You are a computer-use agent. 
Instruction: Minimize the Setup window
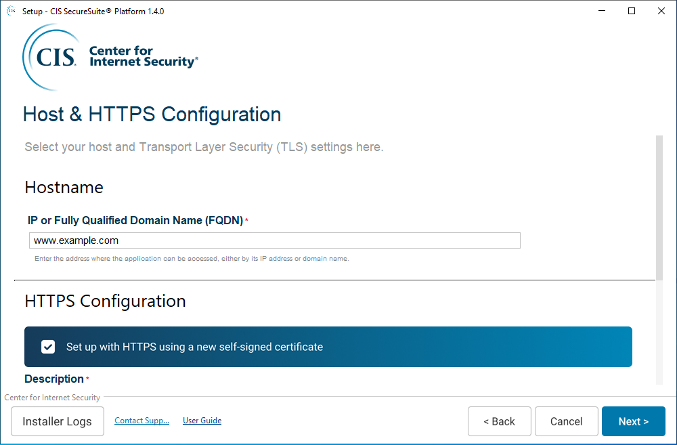pos(600,11)
